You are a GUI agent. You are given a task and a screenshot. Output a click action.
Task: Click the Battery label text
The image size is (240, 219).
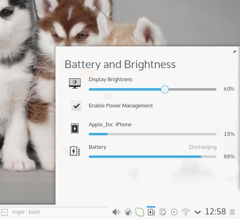(97, 147)
